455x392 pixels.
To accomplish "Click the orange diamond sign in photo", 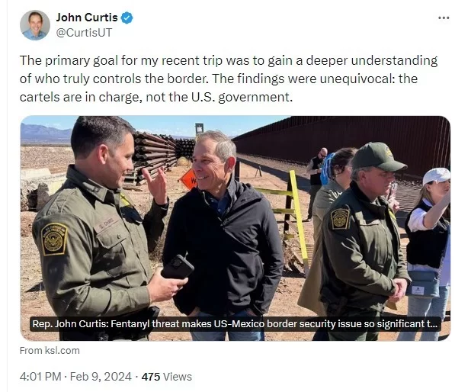I will coord(188,179).
